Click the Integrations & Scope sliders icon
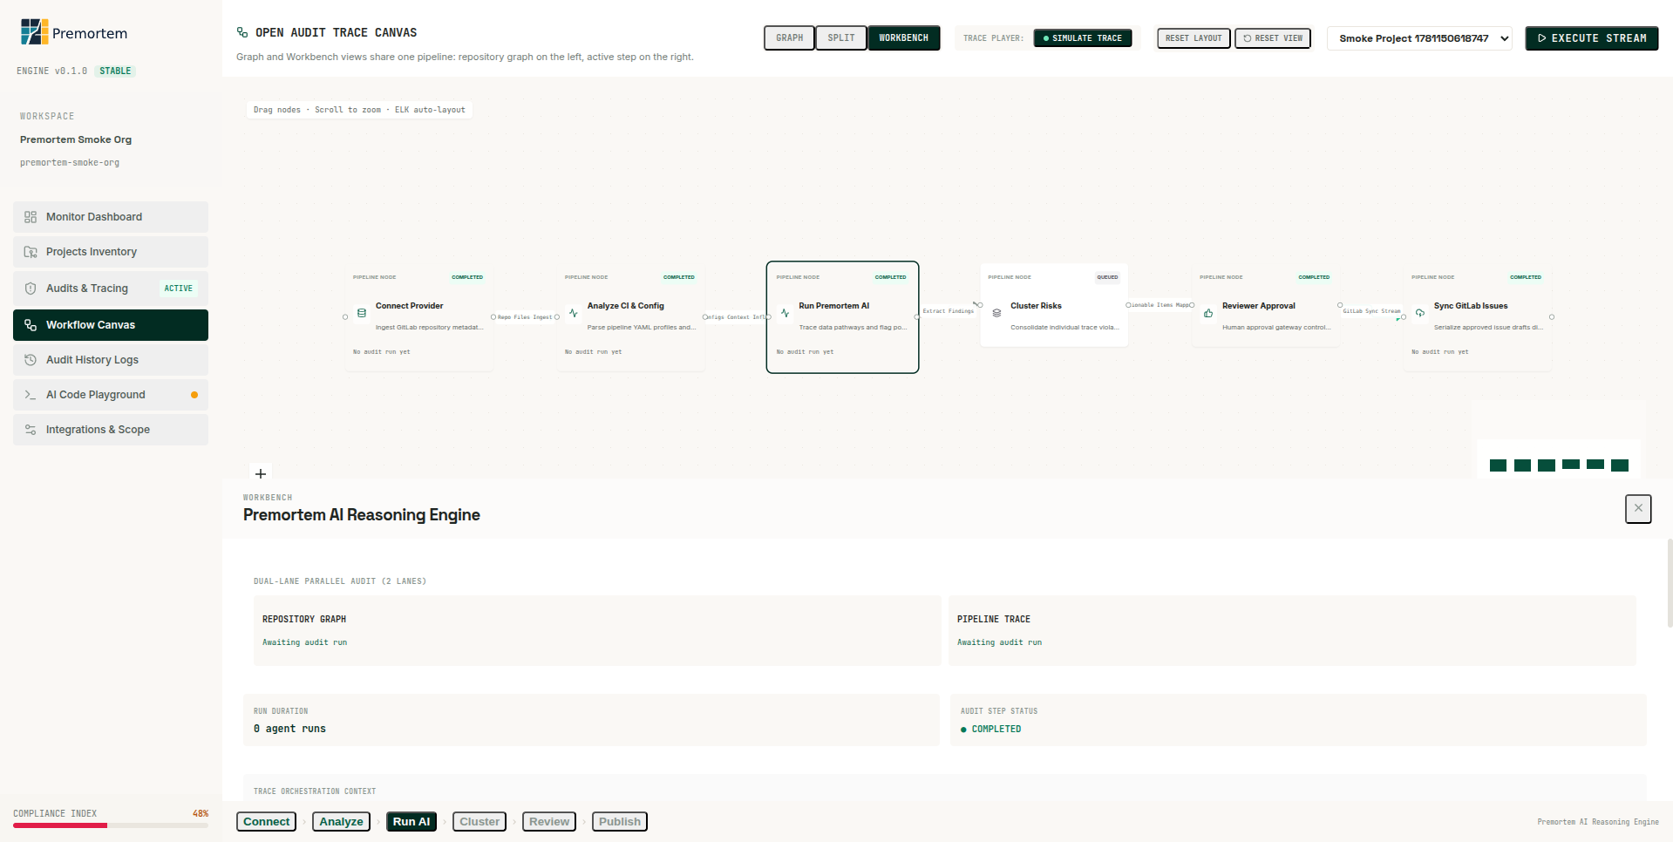The image size is (1673, 842). 31,430
